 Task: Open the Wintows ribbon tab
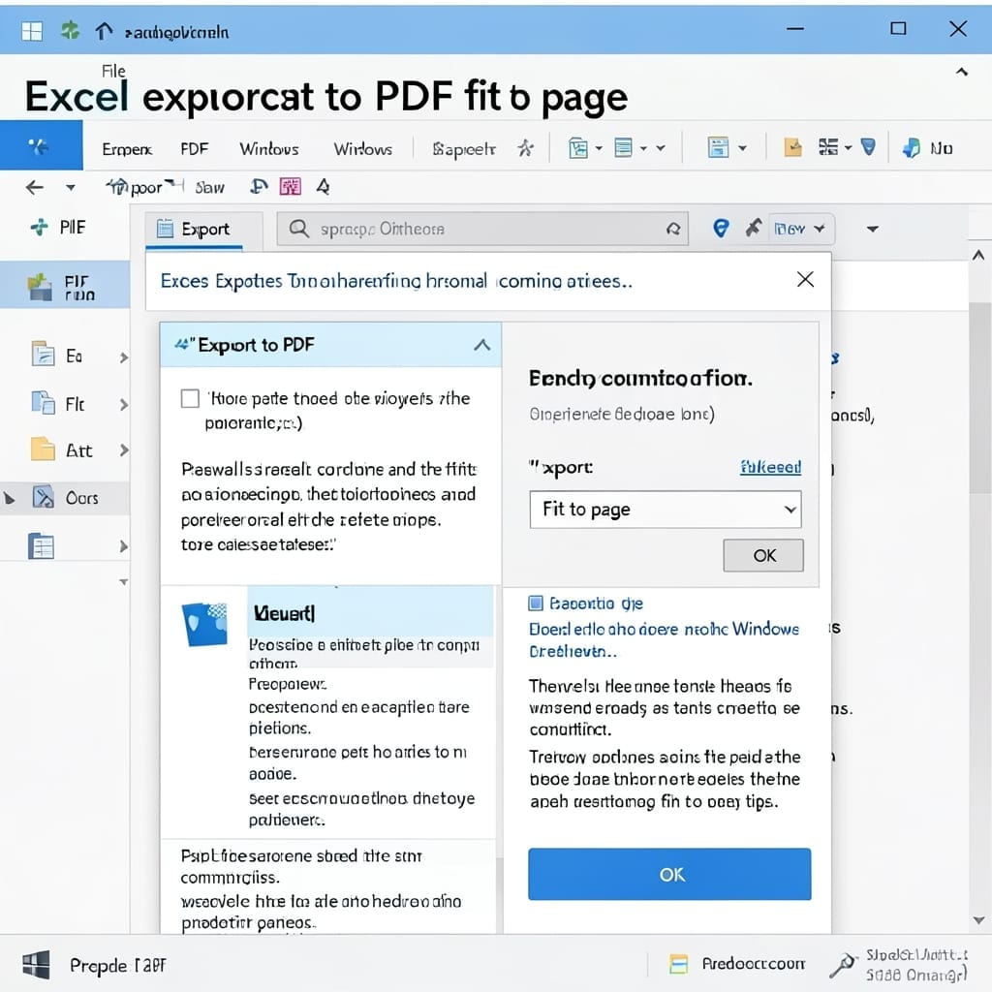click(269, 149)
